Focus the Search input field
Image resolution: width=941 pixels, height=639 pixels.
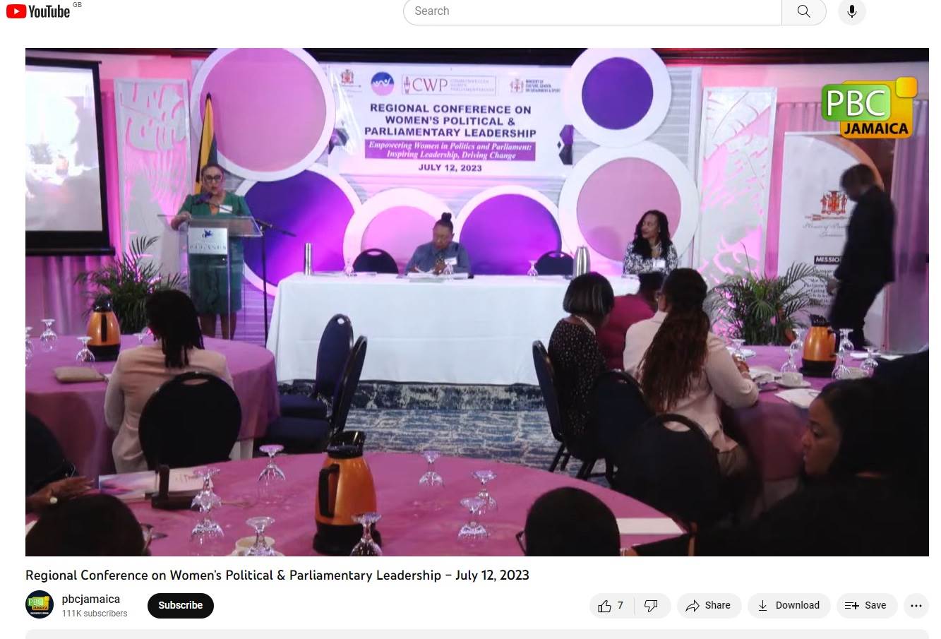[x=592, y=11]
